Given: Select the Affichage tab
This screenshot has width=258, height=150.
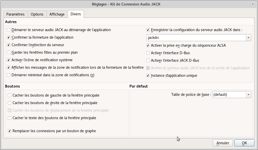Looking at the screenshot, I should click(57, 14).
